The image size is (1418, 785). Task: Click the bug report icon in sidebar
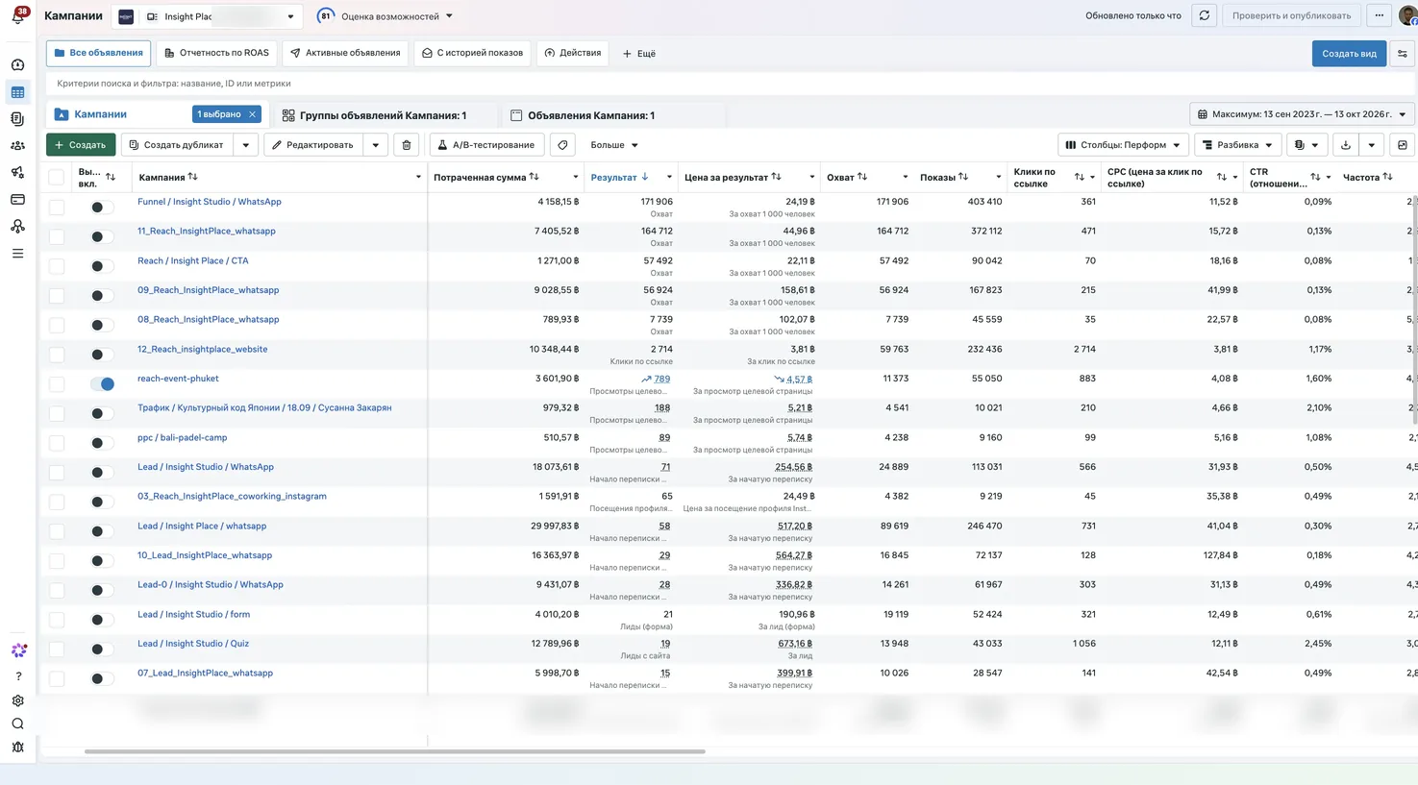[17, 748]
